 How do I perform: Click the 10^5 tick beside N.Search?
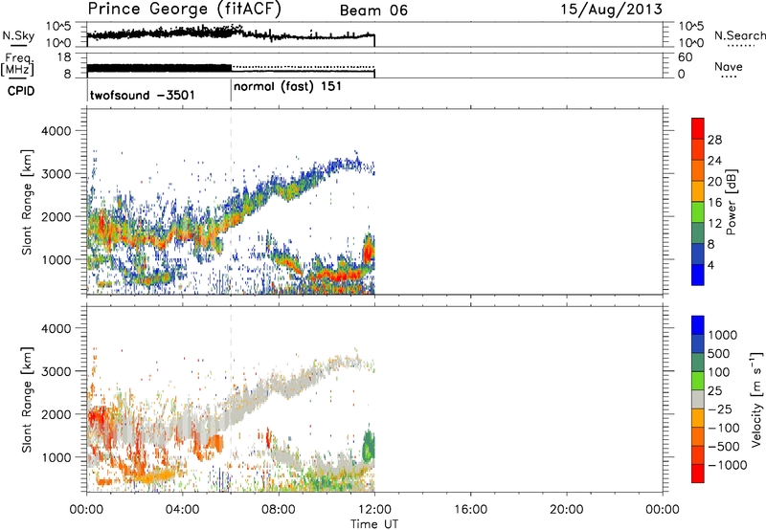[x=691, y=27]
